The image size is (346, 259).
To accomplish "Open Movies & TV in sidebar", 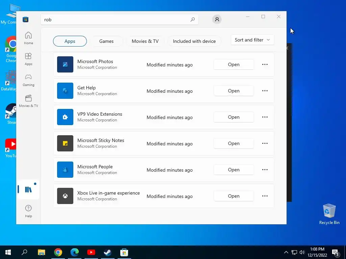I will (28, 101).
